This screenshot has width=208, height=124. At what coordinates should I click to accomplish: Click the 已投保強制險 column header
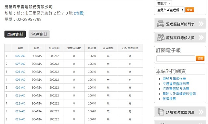[130, 48]
